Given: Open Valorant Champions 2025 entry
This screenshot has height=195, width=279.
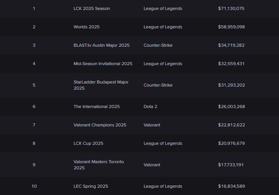Looking at the screenshot, I should tap(100, 125).
